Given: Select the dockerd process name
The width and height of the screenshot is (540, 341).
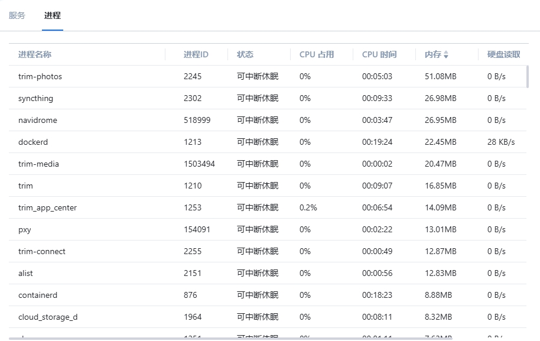Looking at the screenshot, I should [33, 142].
